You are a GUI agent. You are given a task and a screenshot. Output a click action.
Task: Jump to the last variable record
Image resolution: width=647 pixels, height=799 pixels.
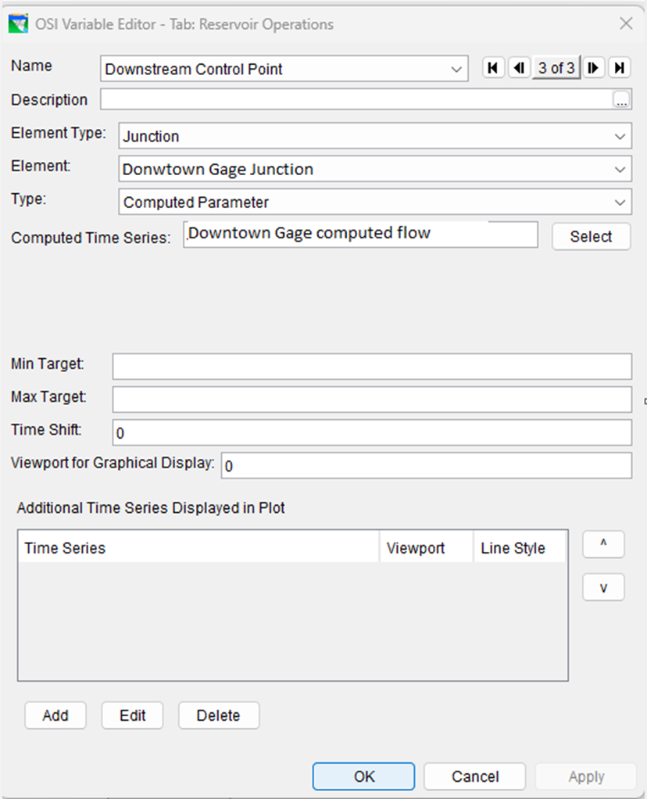[x=619, y=68]
